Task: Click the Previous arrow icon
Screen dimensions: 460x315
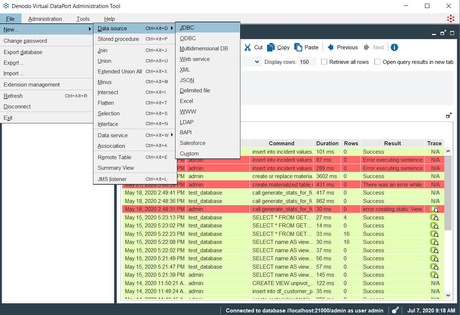Action: point(331,47)
